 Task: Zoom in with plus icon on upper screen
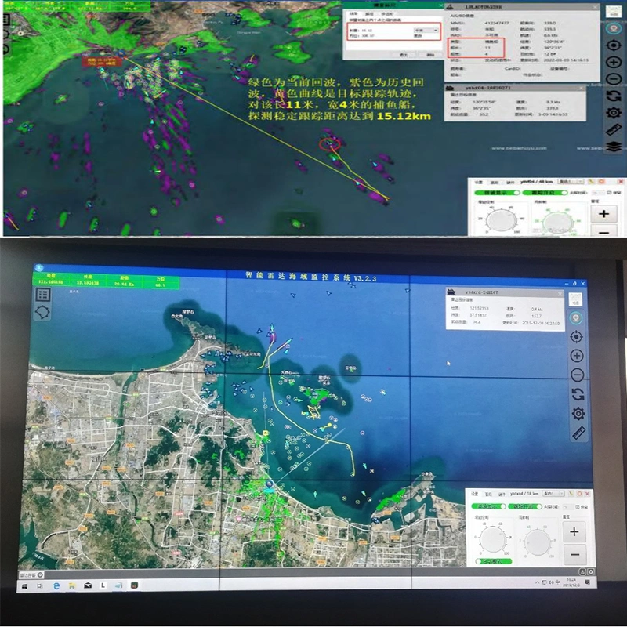614,62
